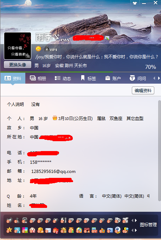Click the 个人说明 value 没有
Screen dimensions: 161x240
point(36,104)
